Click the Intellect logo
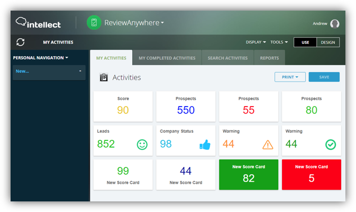356x212 pixels. [38, 23]
